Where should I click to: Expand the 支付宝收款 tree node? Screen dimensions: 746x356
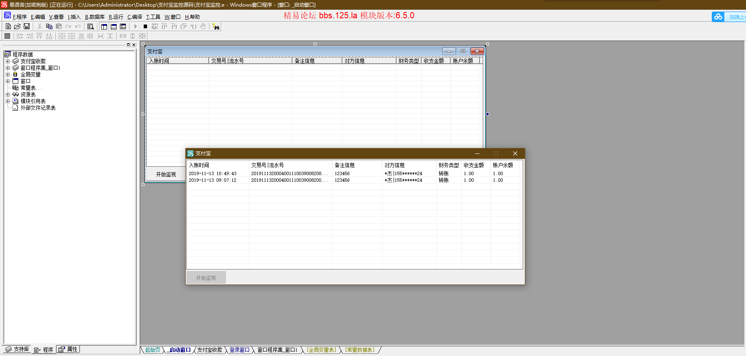pos(7,61)
